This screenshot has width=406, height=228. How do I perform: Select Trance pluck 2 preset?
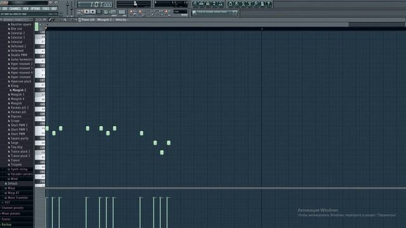tap(20, 151)
